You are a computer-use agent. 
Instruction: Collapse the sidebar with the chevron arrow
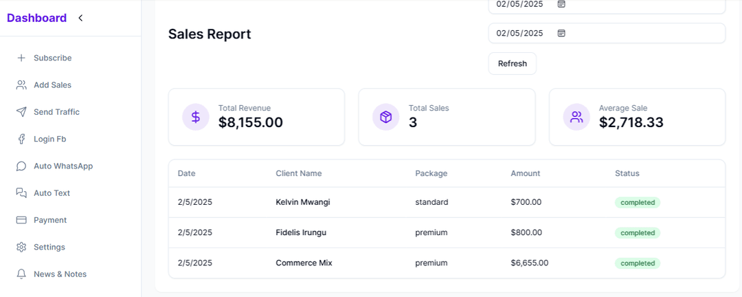pos(80,18)
